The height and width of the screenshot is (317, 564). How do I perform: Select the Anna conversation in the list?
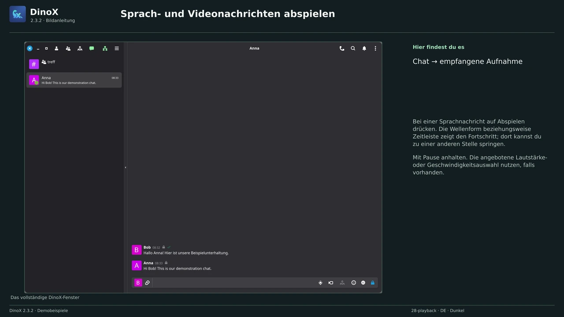pyautogui.click(x=74, y=80)
